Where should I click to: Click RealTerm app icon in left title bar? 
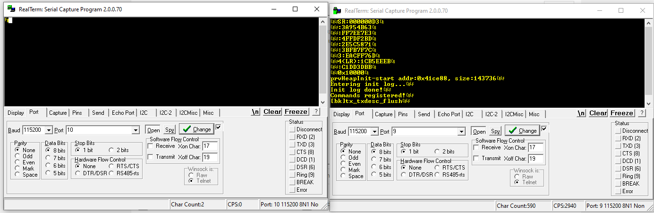pos(10,9)
